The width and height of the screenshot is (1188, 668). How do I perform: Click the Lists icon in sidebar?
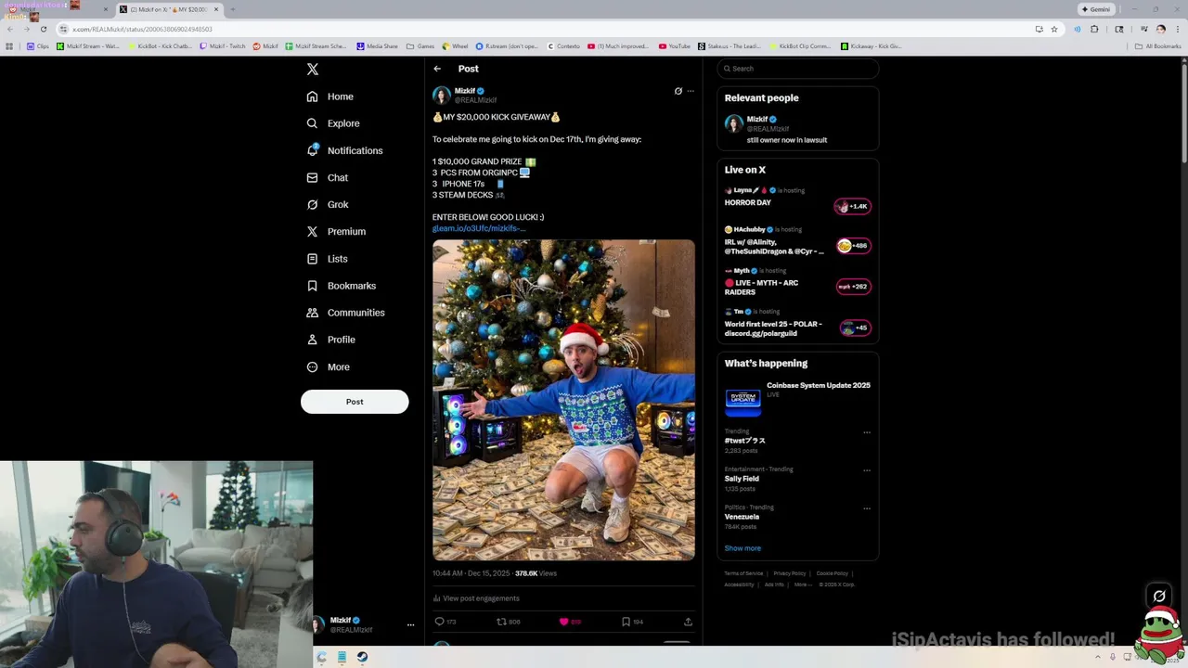[x=312, y=259]
